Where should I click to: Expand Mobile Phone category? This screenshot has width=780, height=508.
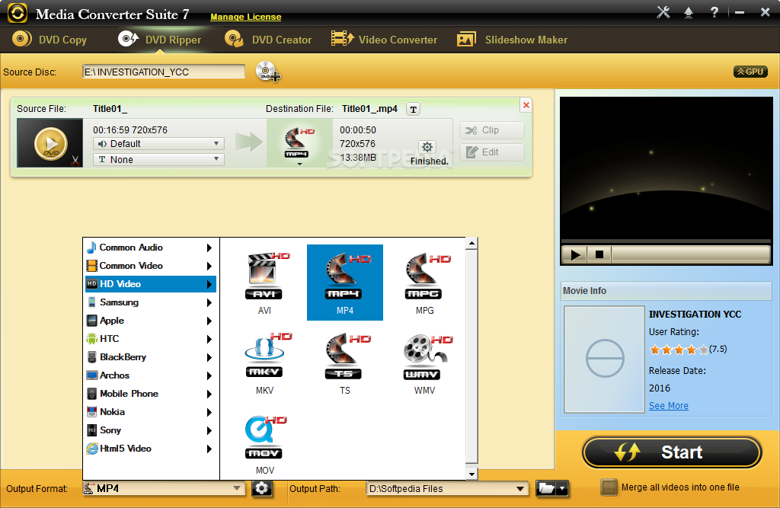pyautogui.click(x=151, y=394)
